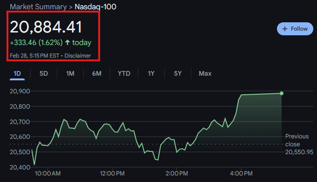Click the Follow button
Viewport: 317px width, 182px height.
tap(295, 29)
